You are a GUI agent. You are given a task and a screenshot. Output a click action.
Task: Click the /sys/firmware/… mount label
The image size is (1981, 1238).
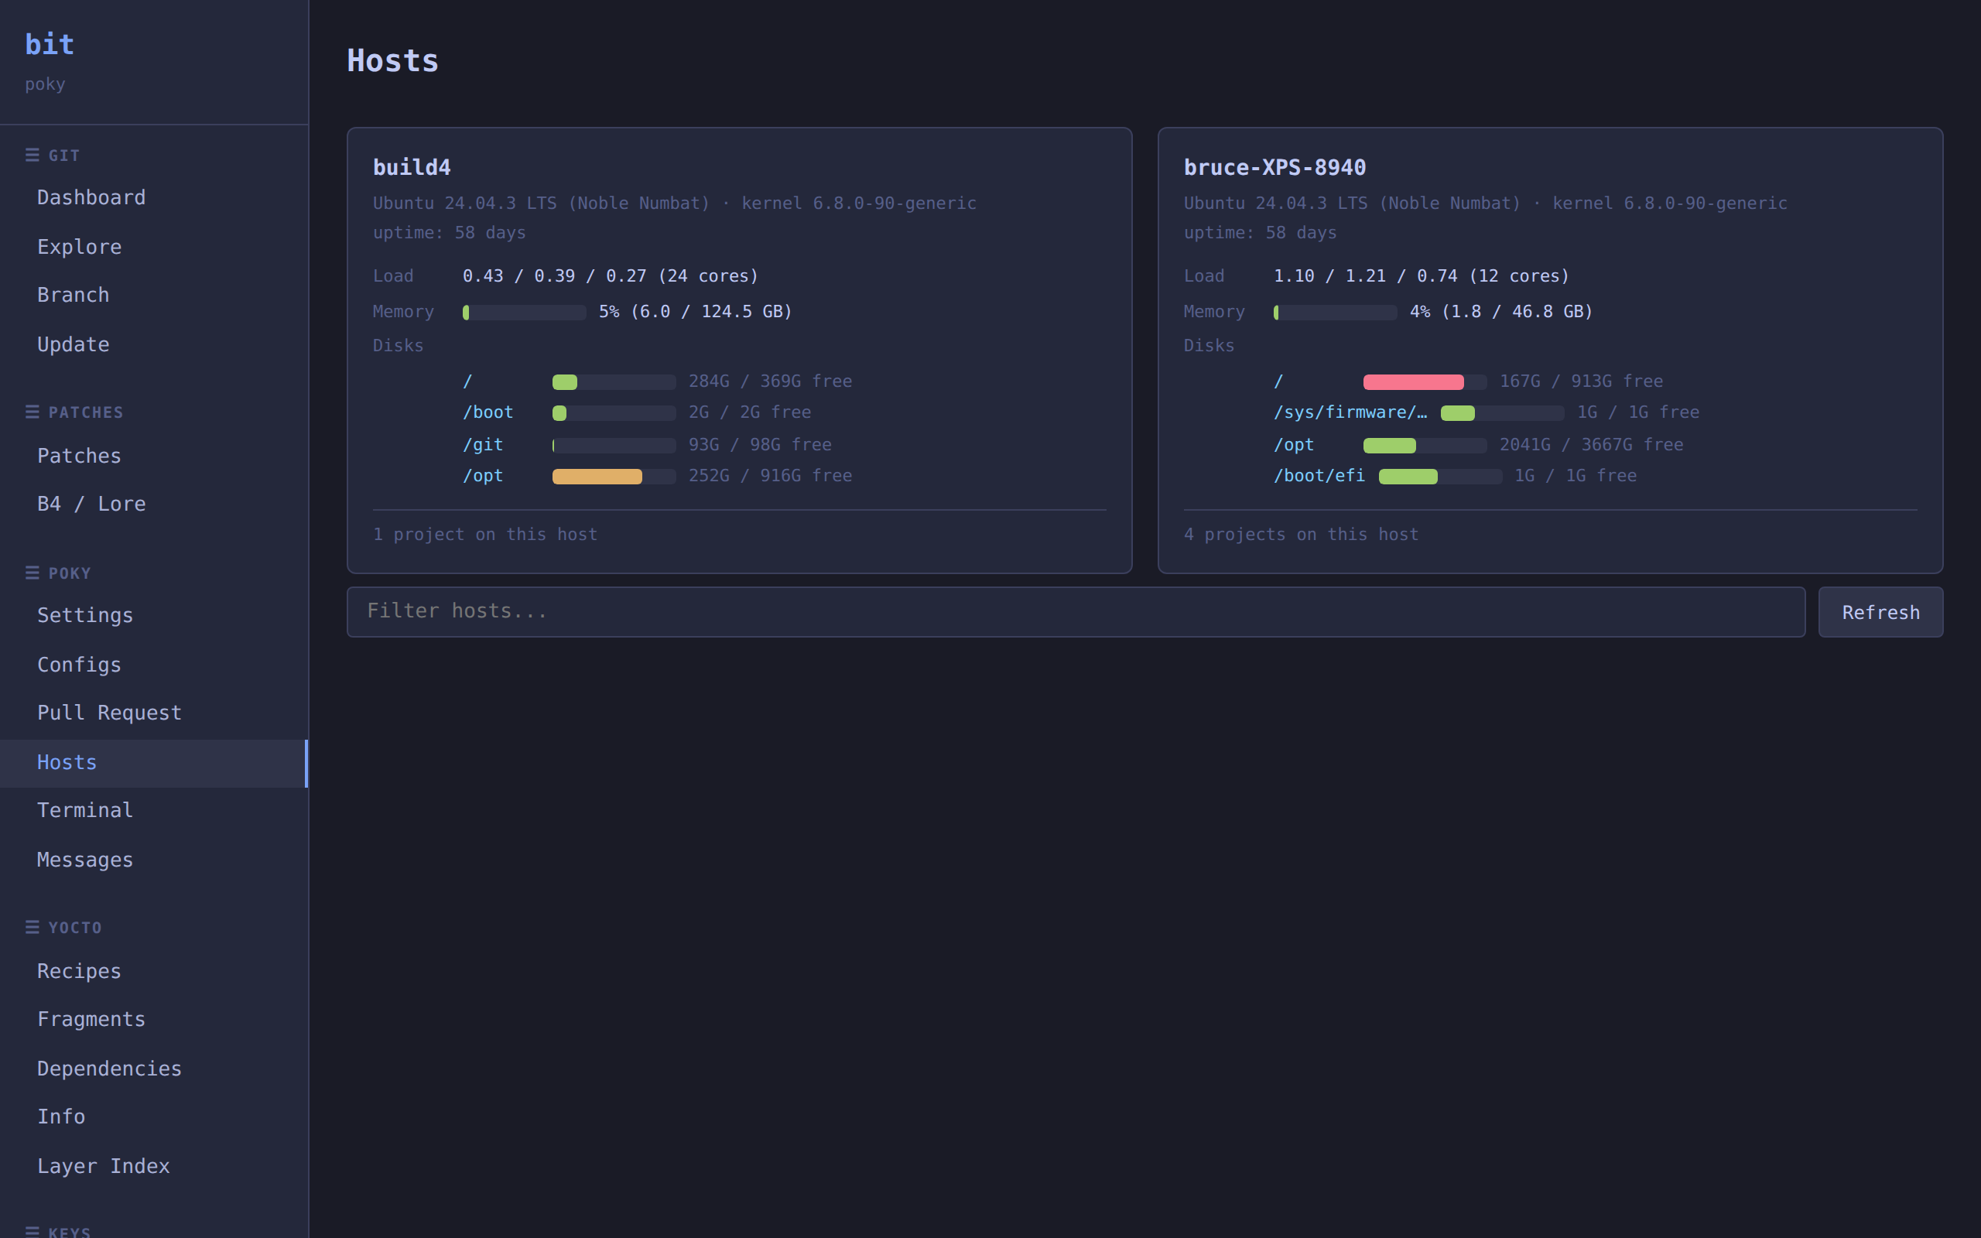(1350, 412)
